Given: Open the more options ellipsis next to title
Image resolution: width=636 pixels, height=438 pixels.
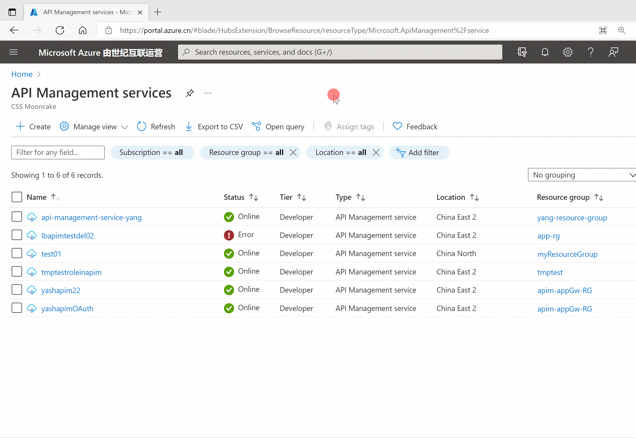Looking at the screenshot, I should point(208,93).
